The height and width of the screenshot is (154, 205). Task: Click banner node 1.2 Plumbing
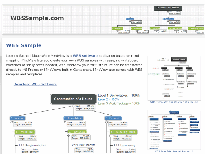(x=136, y=29)
